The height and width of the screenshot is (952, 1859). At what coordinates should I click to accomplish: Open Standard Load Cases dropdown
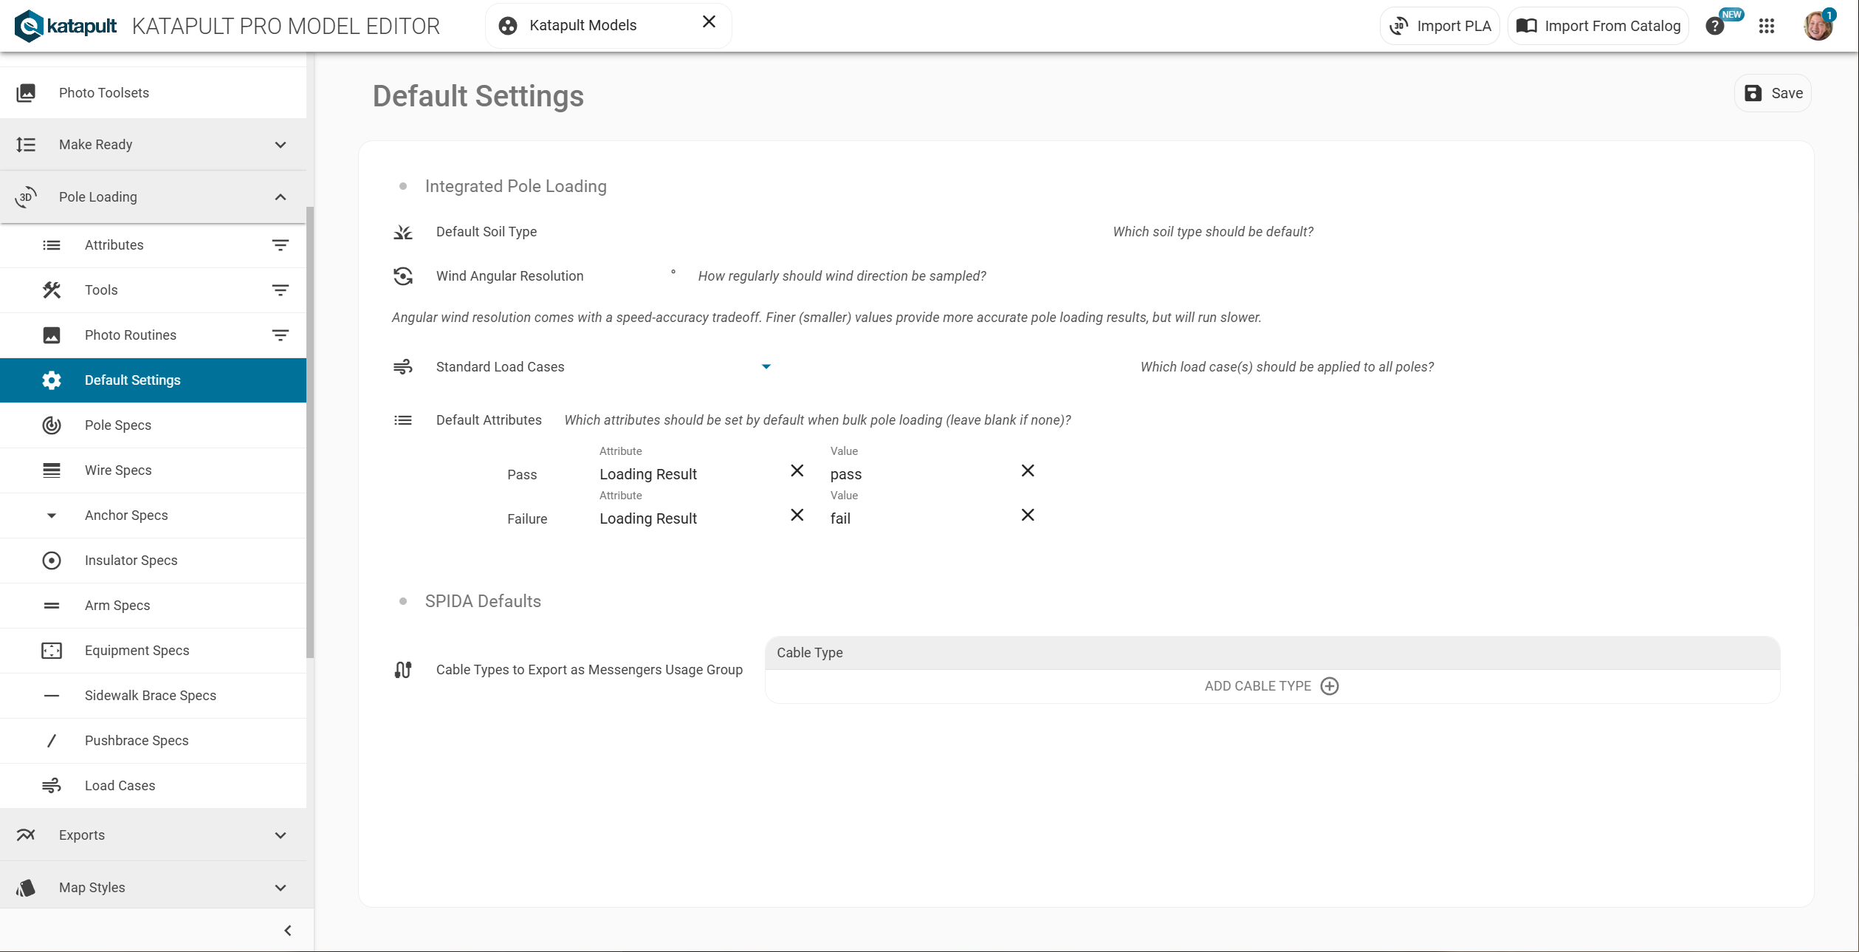pos(766,367)
